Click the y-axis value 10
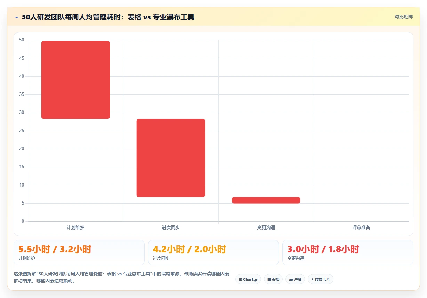 (x=22, y=185)
